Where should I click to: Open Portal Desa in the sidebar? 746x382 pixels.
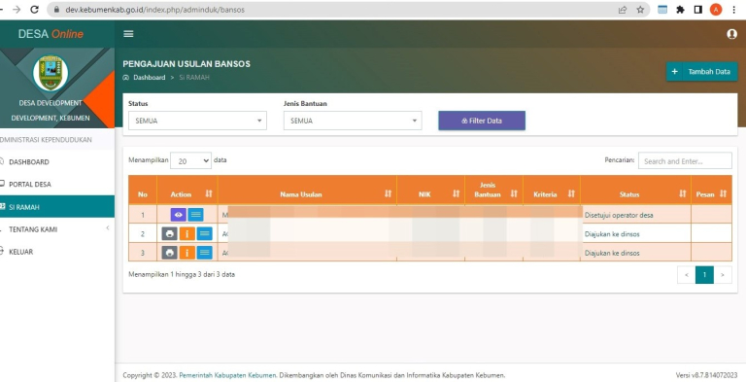pos(29,185)
